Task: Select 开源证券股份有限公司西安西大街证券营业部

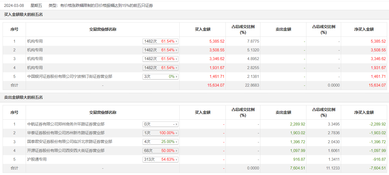Action: [x=66, y=151]
